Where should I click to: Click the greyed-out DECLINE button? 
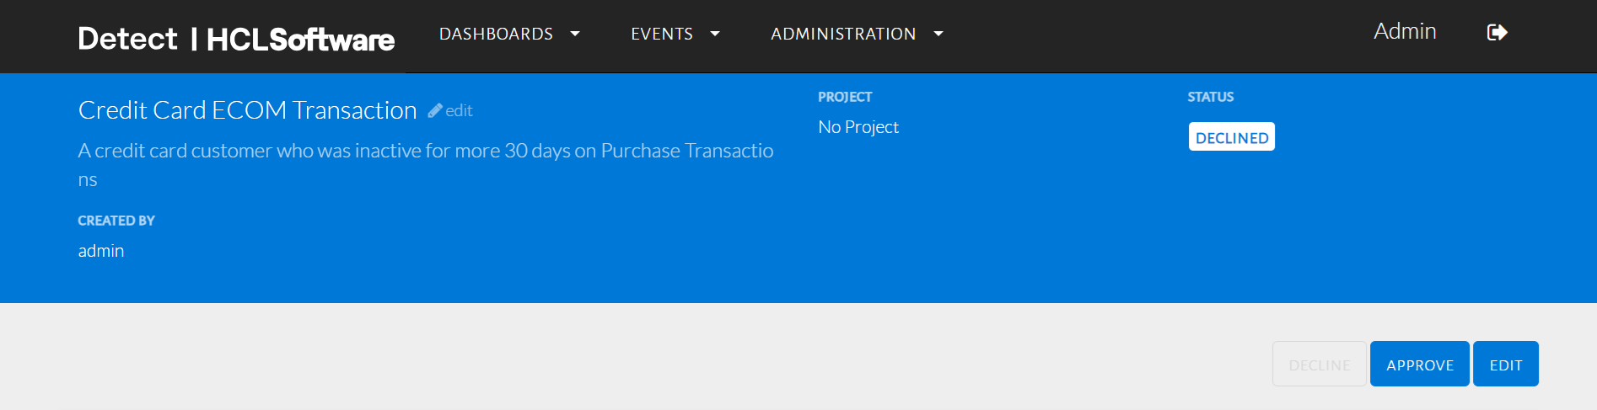(x=1319, y=365)
